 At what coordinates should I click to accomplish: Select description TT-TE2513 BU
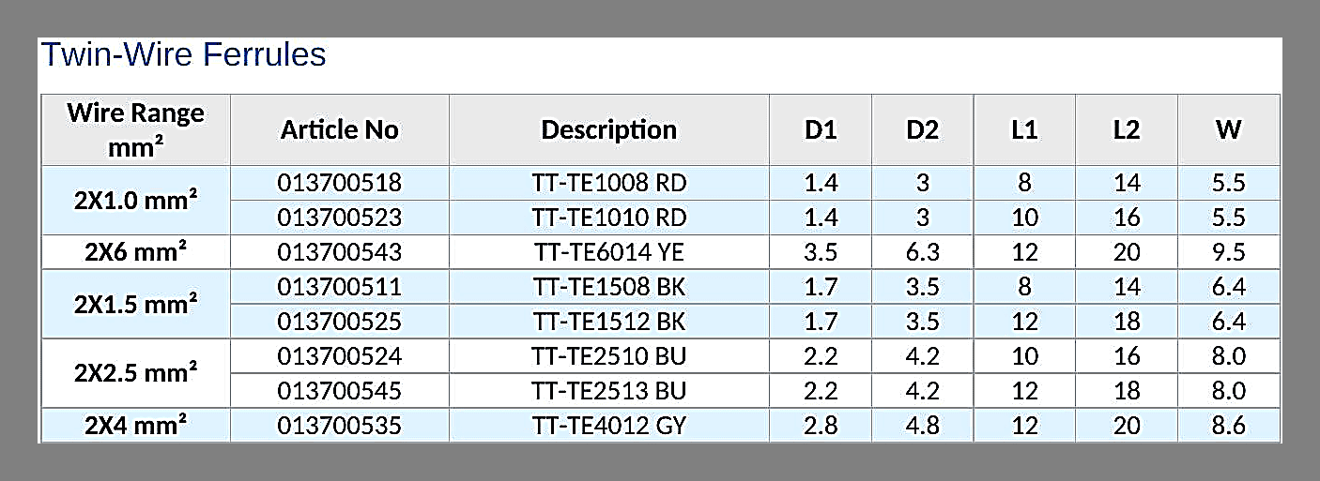pos(608,391)
